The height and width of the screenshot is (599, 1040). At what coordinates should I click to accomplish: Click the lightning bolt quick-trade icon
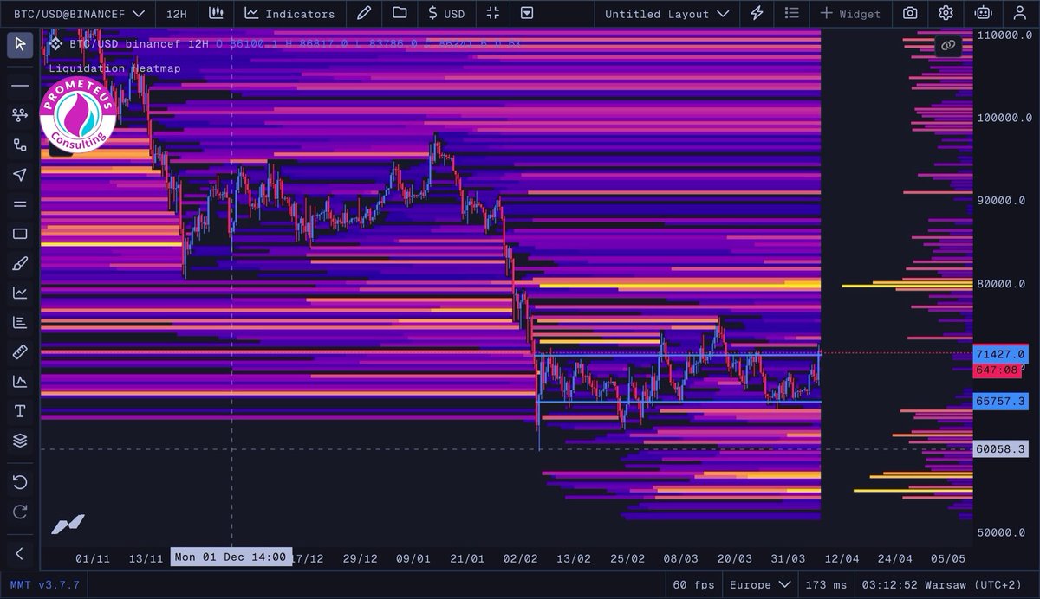(x=757, y=13)
